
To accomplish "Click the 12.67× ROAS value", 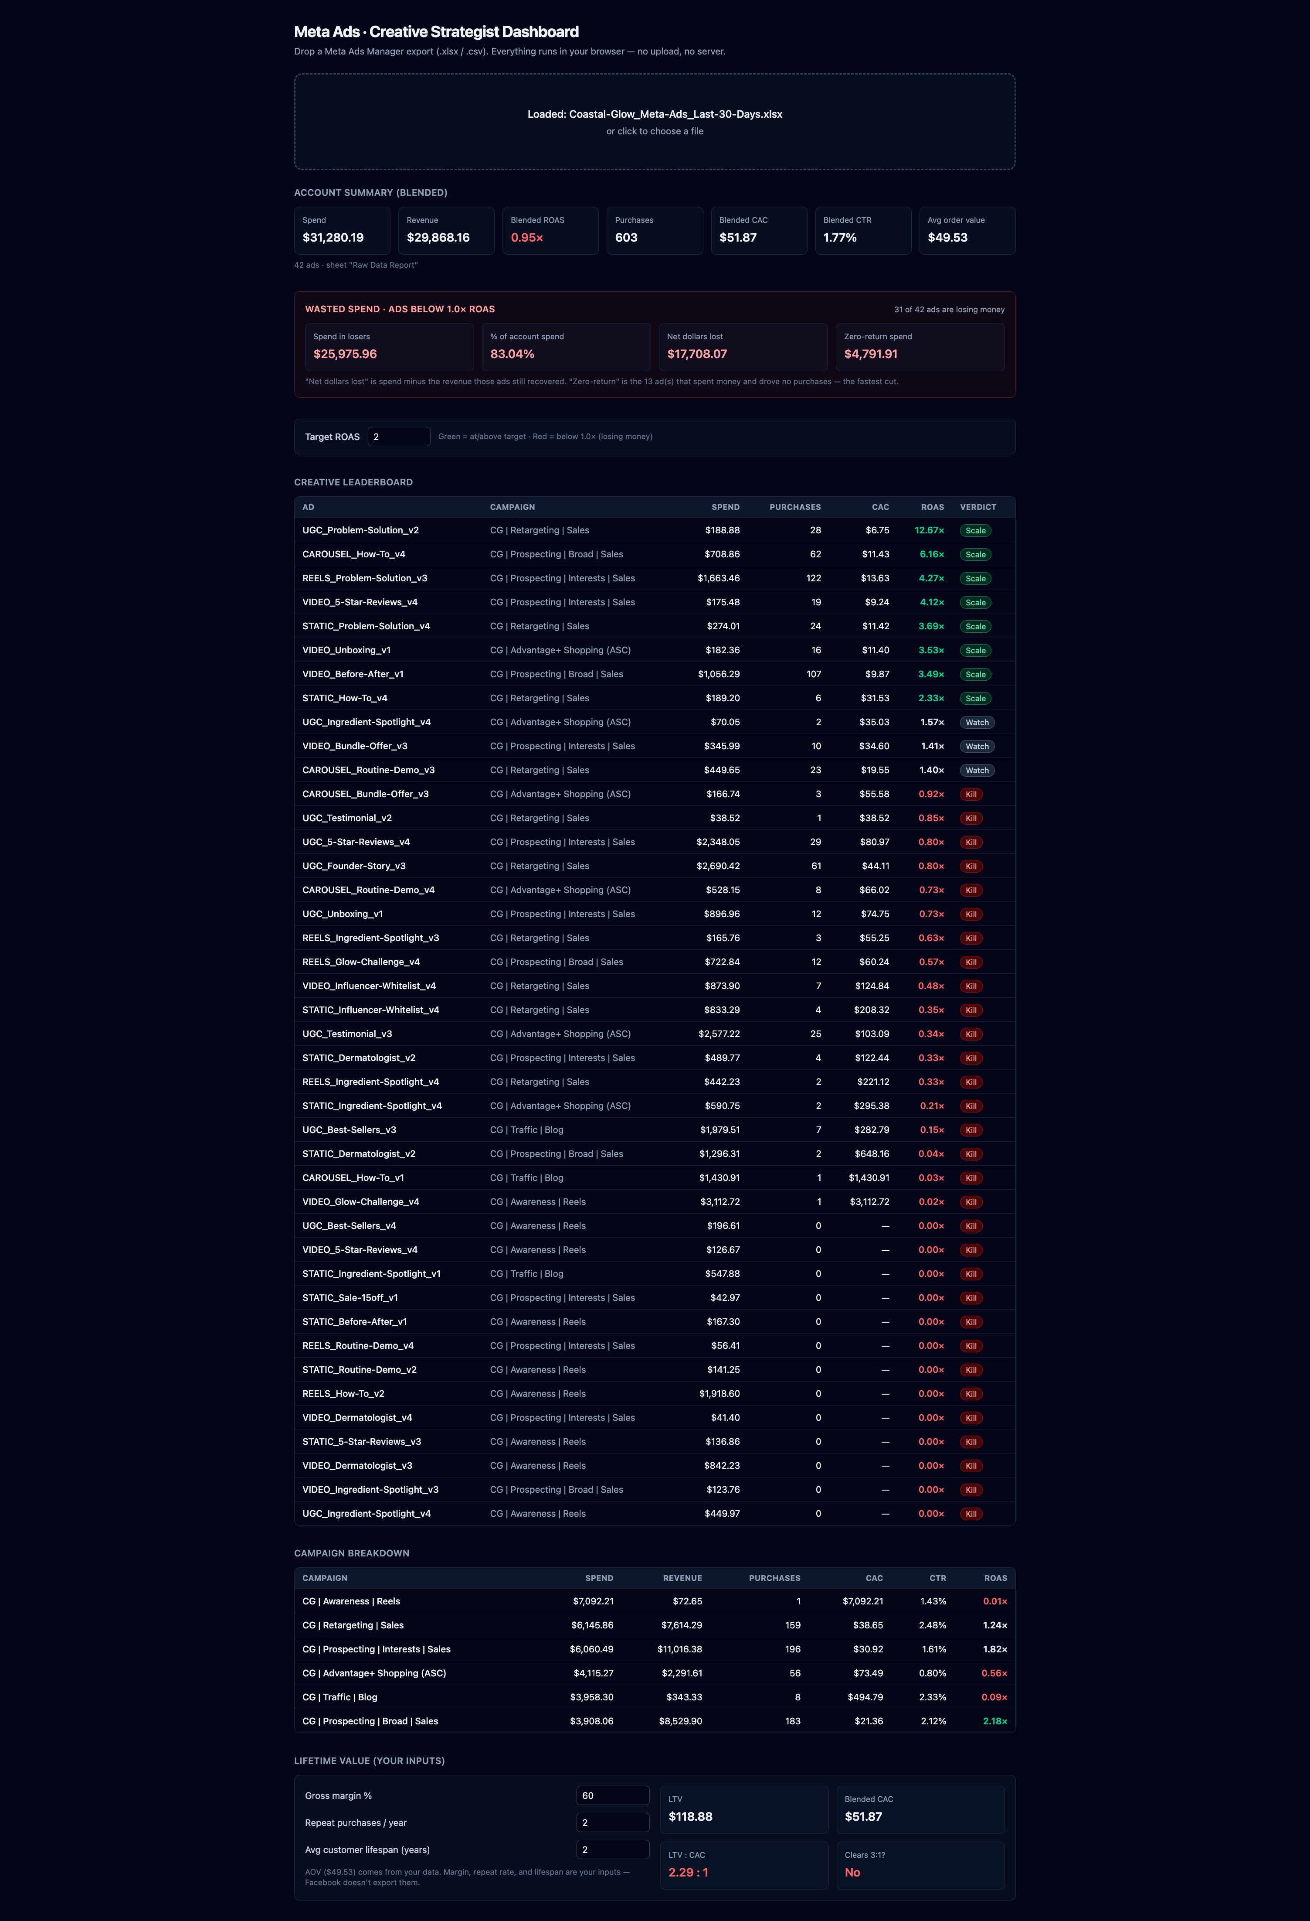I will coord(929,531).
